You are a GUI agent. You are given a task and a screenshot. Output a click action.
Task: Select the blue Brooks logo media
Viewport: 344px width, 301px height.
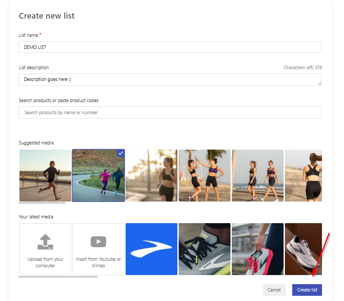(151, 249)
